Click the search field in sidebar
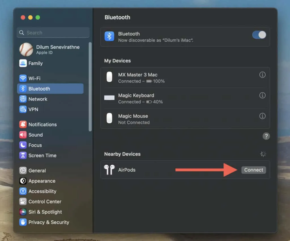This screenshot has height=241, width=290. tap(54, 33)
